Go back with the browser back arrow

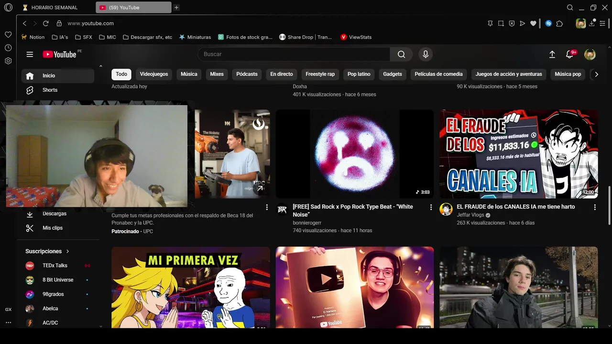(24, 23)
